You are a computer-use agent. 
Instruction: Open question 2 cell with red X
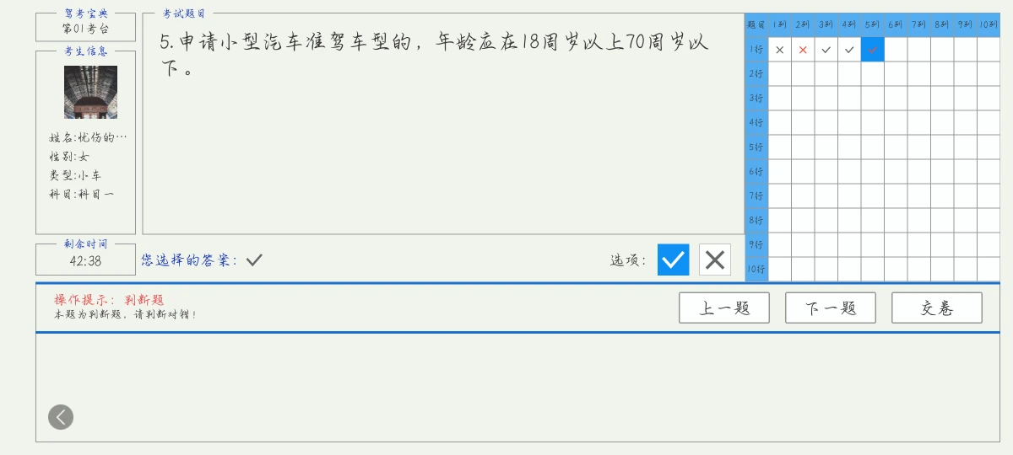click(x=803, y=50)
